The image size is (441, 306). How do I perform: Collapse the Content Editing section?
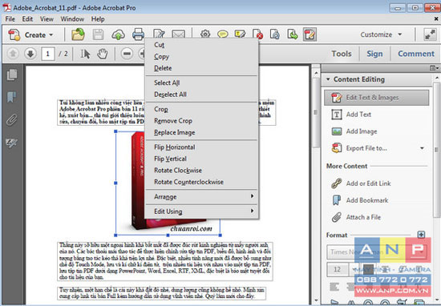point(328,79)
